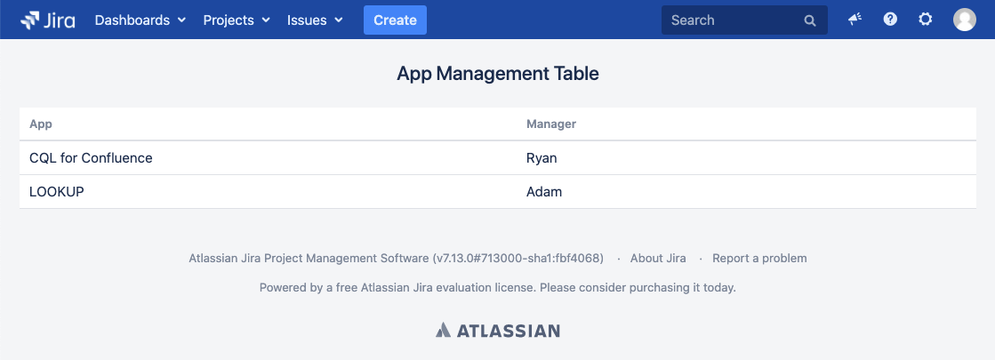The height and width of the screenshot is (360, 995).
Task: Click the Atlassian footer logo
Action: click(498, 331)
